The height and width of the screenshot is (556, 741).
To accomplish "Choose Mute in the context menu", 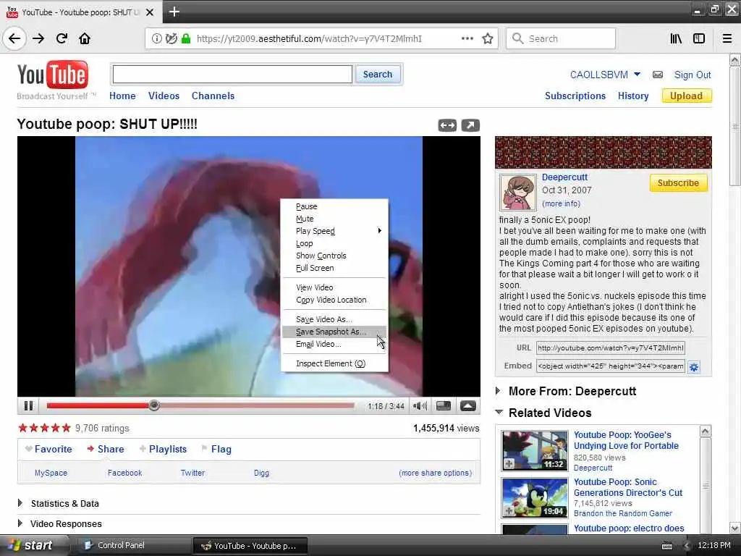I will pyautogui.click(x=334, y=219).
